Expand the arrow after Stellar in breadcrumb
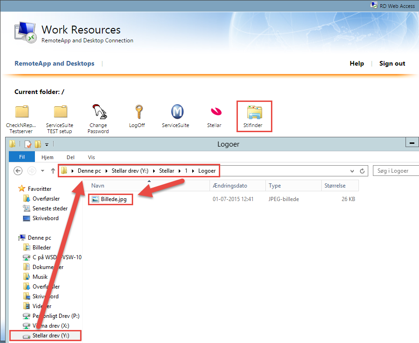Screen dimensions: 419x343 [x=180, y=171]
